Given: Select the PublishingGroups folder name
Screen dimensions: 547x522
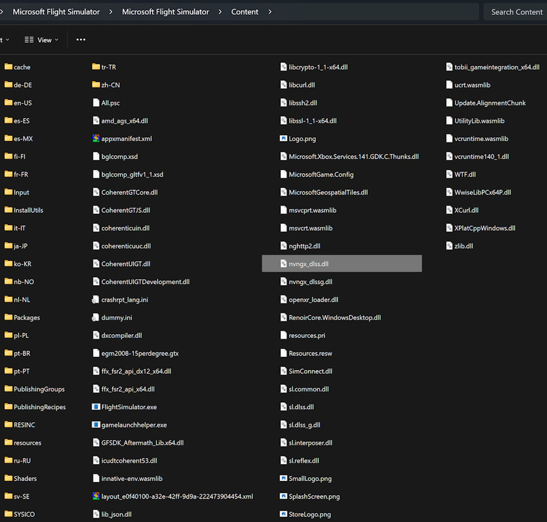Looking at the screenshot, I should (39, 389).
